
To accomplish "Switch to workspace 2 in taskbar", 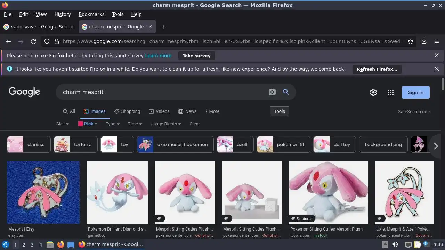I will coord(24,245).
